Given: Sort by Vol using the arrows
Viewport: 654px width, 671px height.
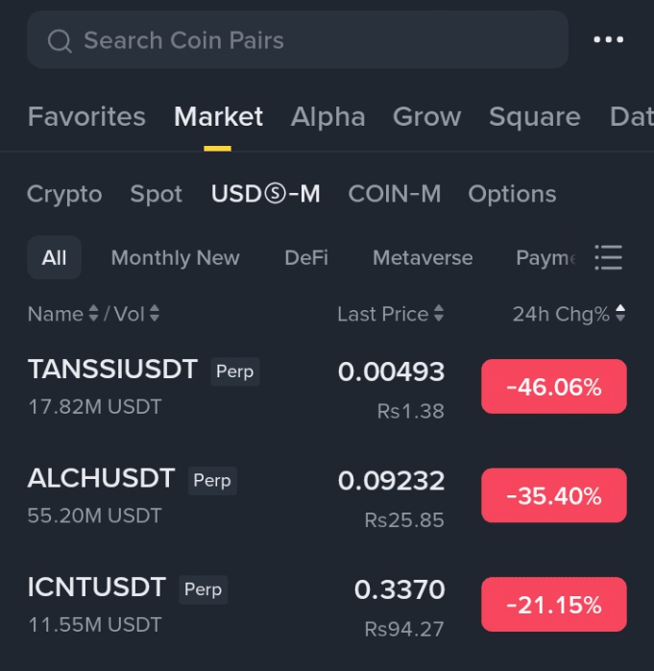Looking at the screenshot, I should pos(155,313).
